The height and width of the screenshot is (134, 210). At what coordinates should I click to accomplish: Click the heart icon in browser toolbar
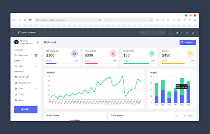pos(190,20)
